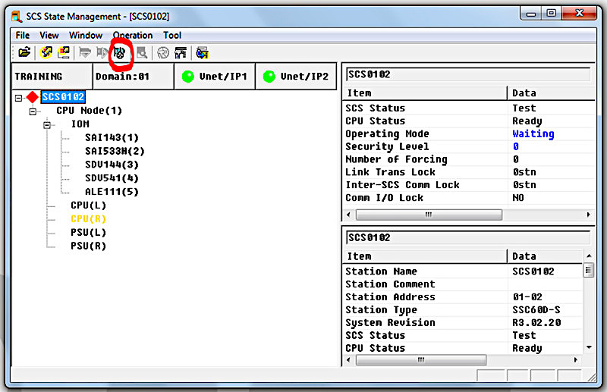This screenshot has width=607, height=392.
Task: Click the Security Level row label
Action: pyautogui.click(x=387, y=146)
